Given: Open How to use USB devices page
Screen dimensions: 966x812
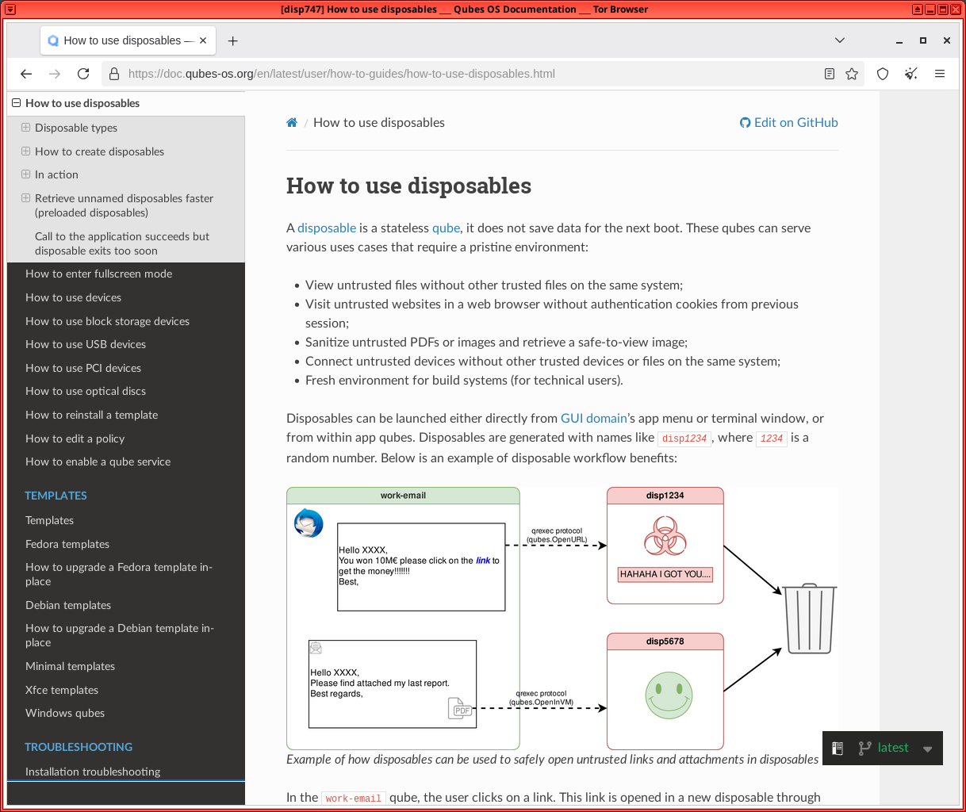Looking at the screenshot, I should (86, 344).
